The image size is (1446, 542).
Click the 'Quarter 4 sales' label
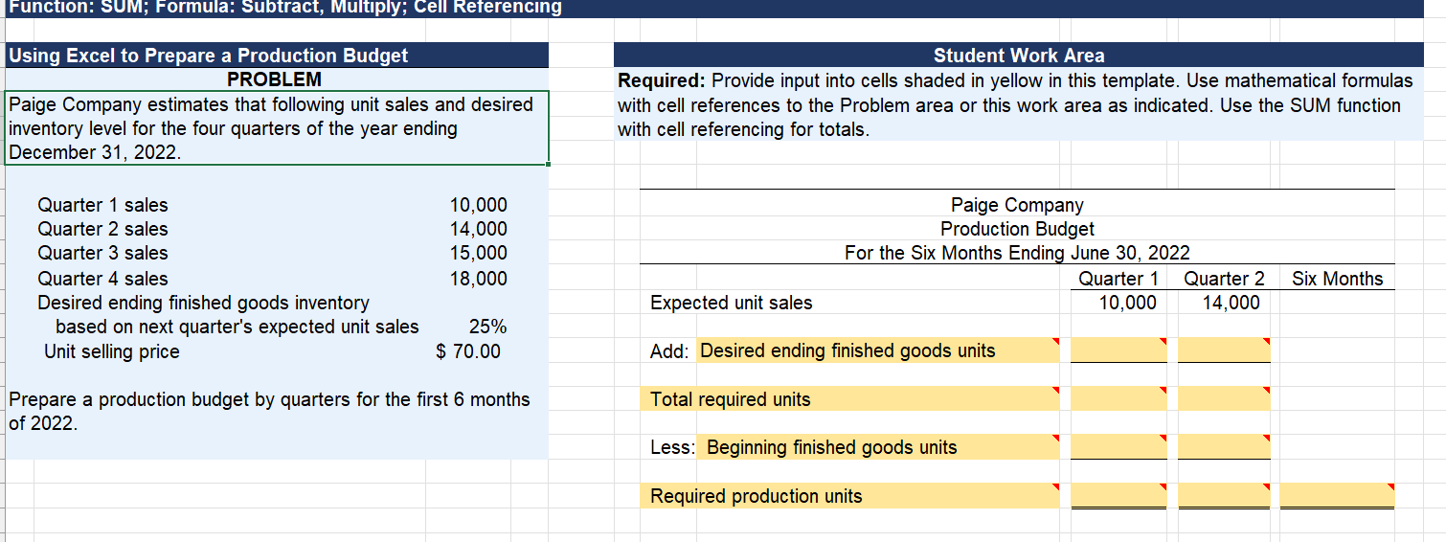(102, 279)
